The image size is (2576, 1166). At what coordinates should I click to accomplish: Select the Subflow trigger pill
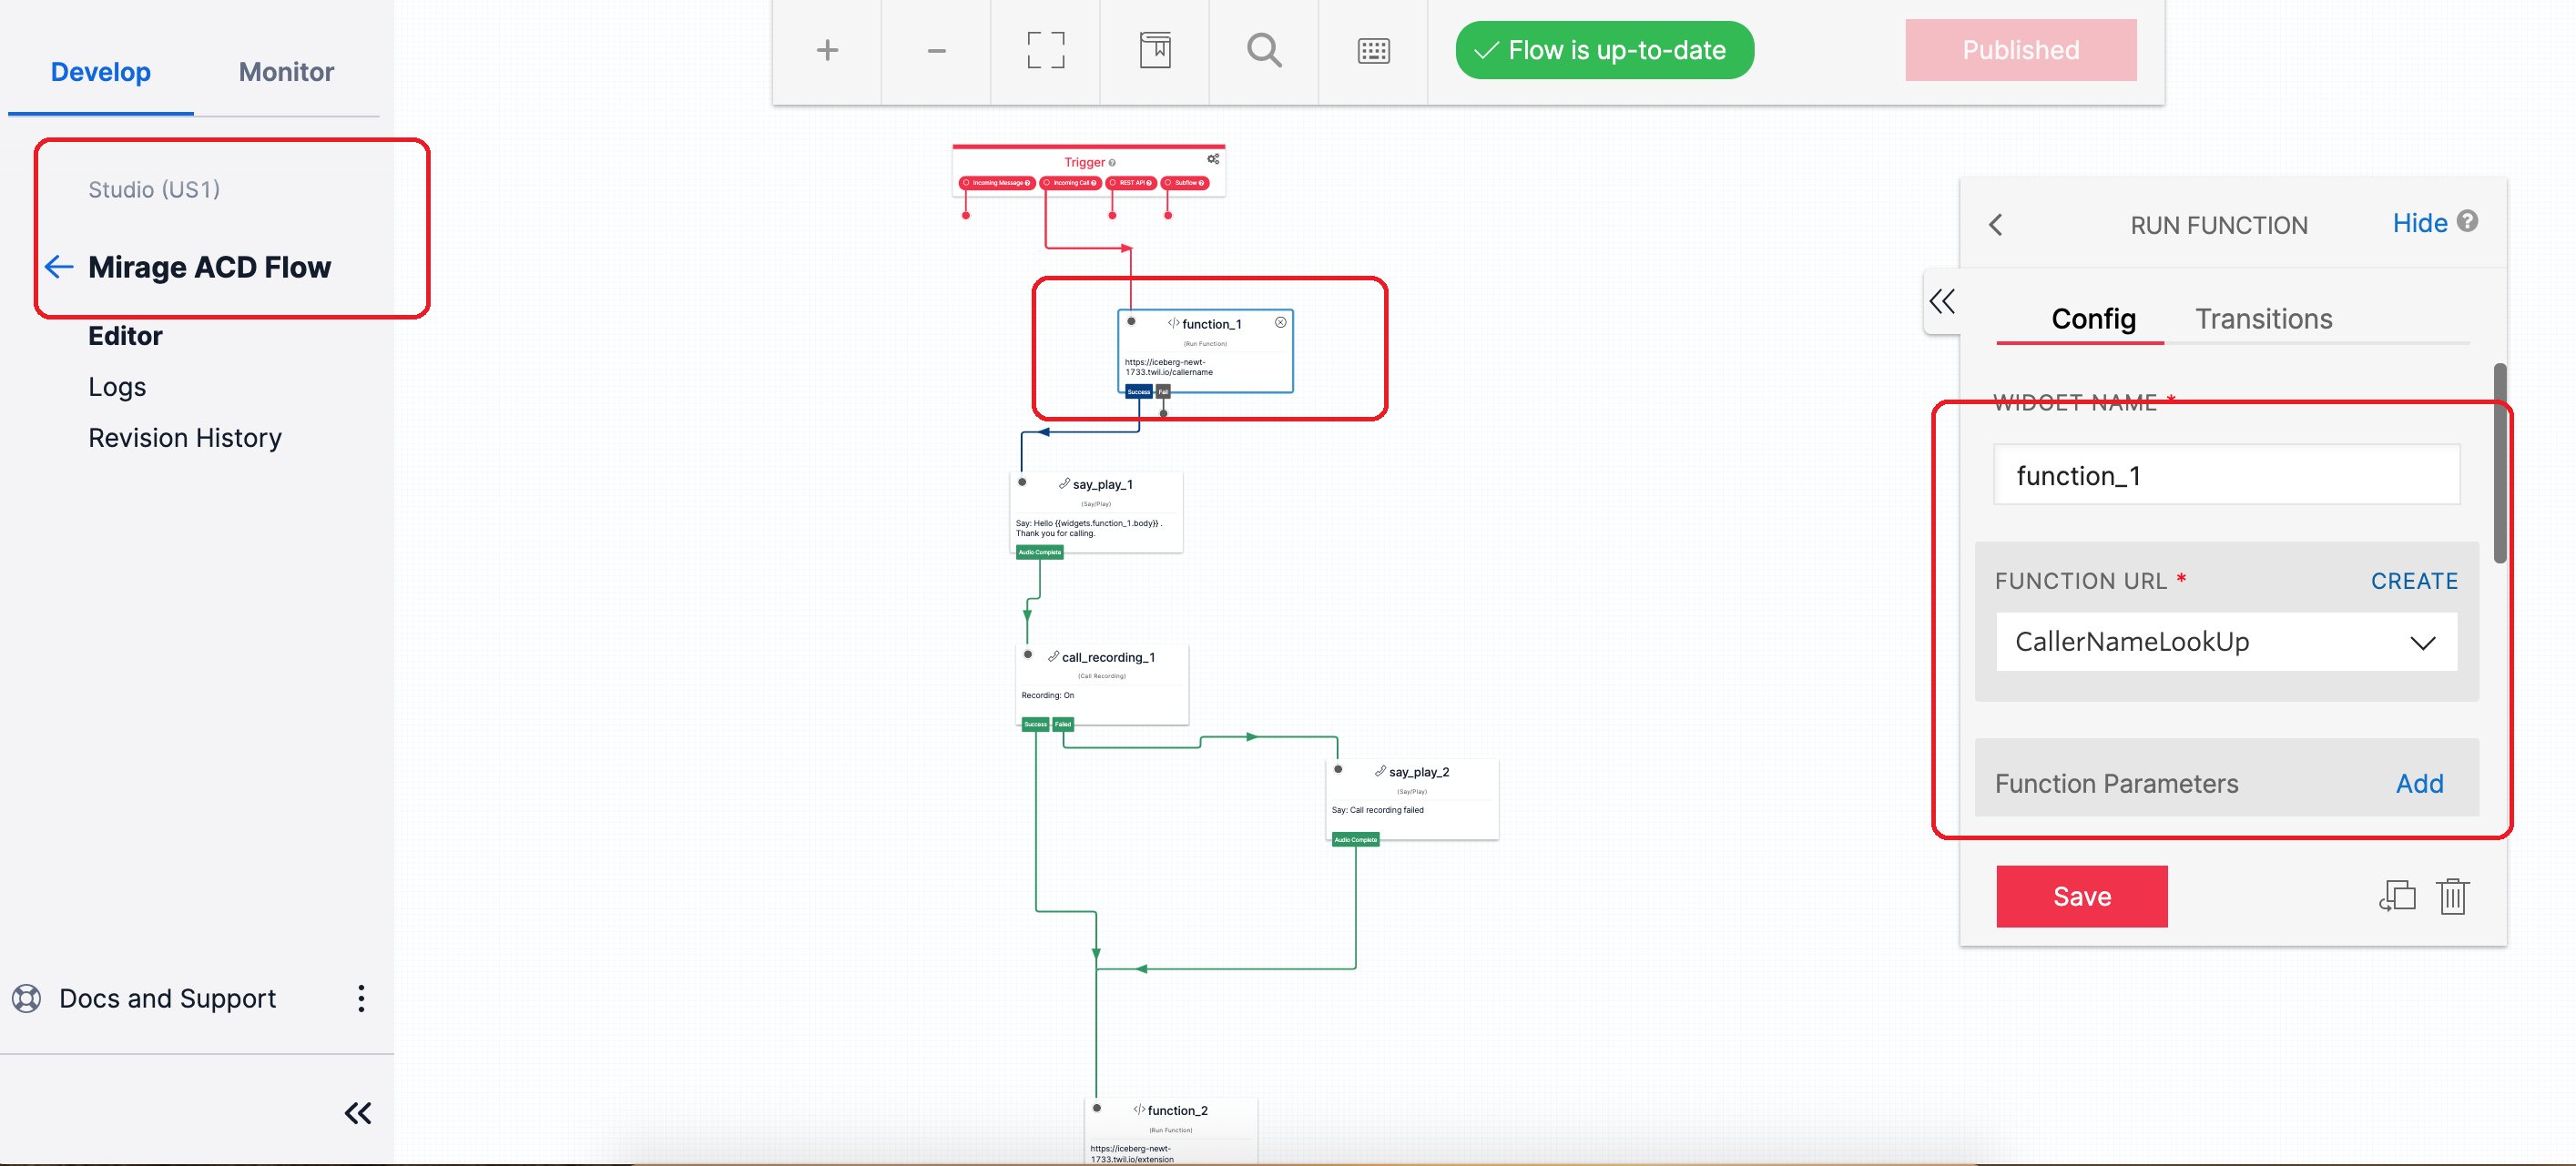pos(1185,183)
